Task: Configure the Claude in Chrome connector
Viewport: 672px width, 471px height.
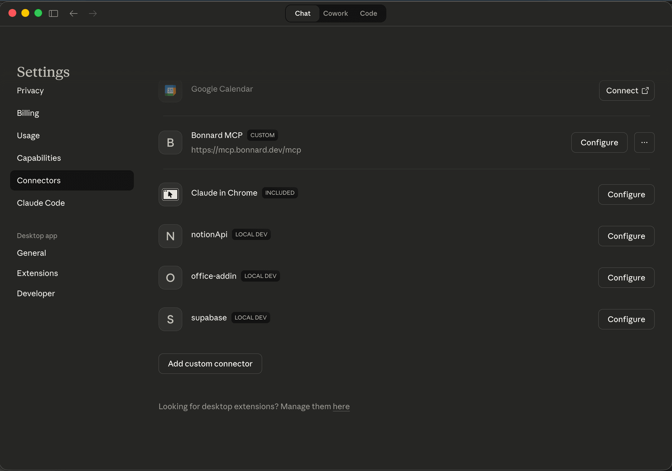Action: tap(626, 194)
